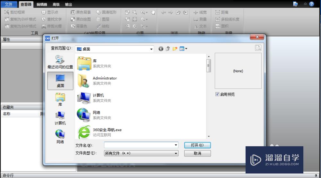Click the zoom window magnifier icon in ribbon
Image resolution: width=321 pixels, height=178 pixels.
point(135,12)
